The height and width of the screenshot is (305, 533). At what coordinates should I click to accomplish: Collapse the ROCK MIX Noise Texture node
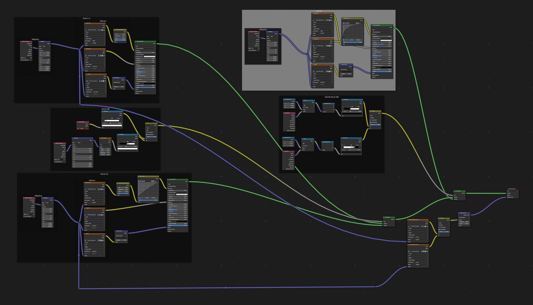click(100, 138)
